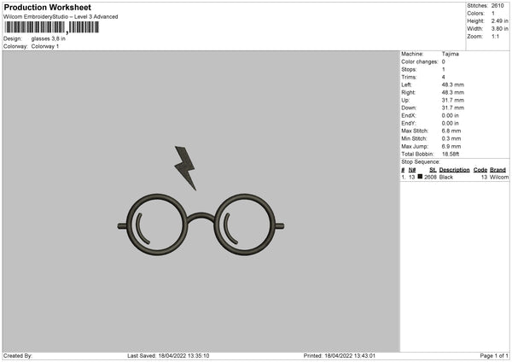Click the Wilcom EmbroideryStudio Level 3 Advanced text

pos(61,17)
